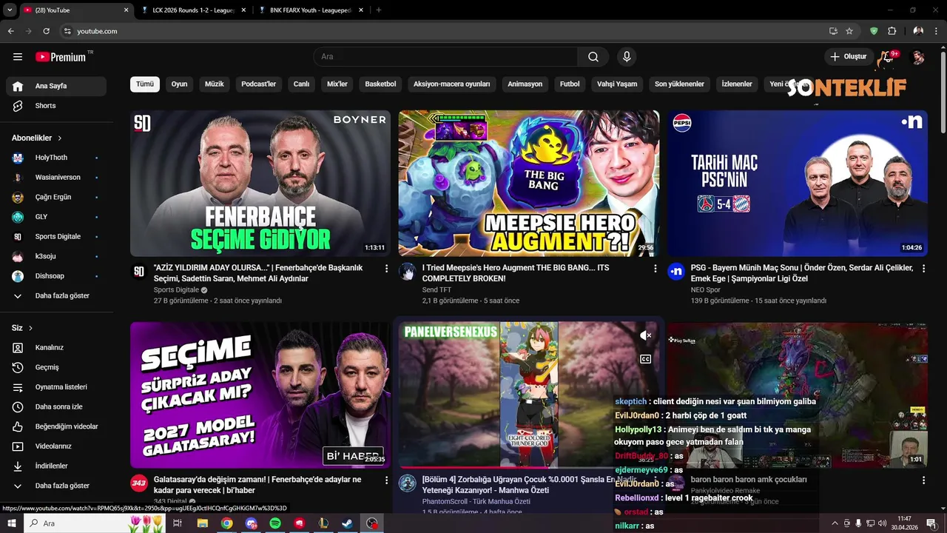Start voice search with the microphone
Image resolution: width=947 pixels, height=533 pixels.
627,57
